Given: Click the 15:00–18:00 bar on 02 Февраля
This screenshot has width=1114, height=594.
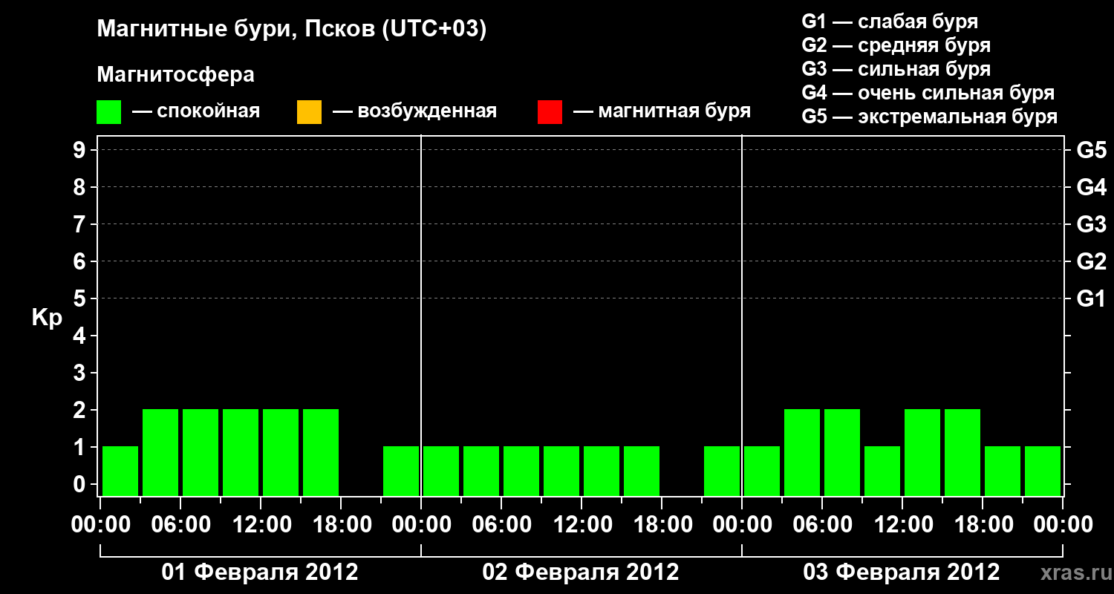Looking at the screenshot, I should coord(642,471).
